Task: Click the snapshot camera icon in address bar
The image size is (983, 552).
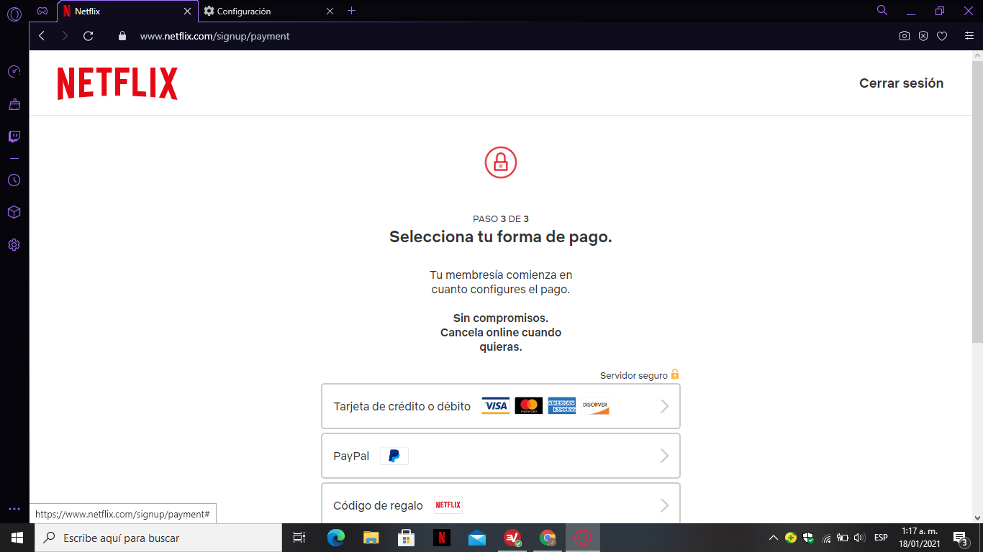Action: 905,36
